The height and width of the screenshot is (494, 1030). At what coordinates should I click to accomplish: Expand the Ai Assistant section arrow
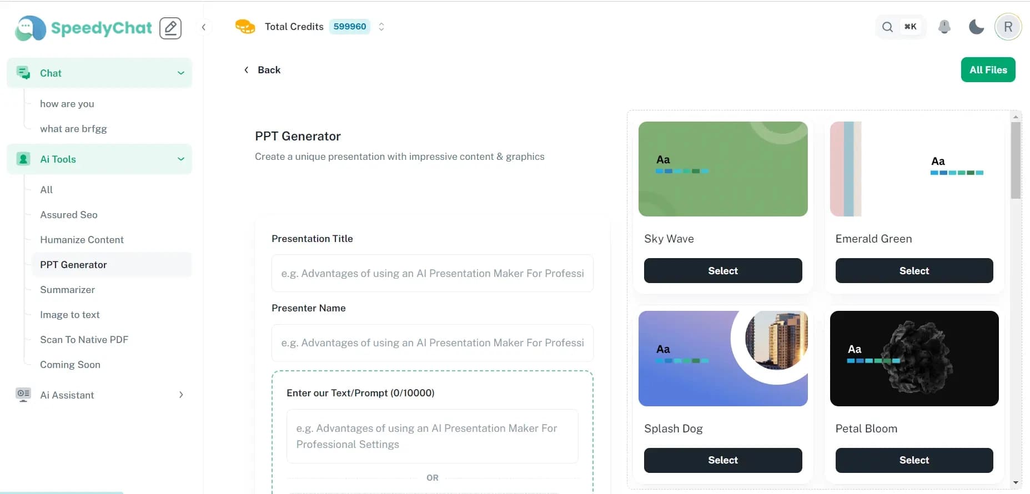tap(181, 395)
